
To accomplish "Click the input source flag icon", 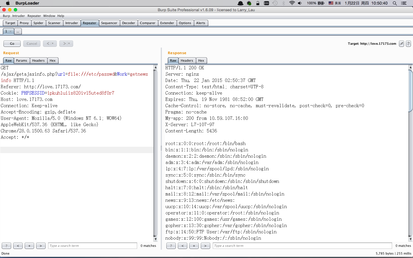I will [x=331, y=3].
